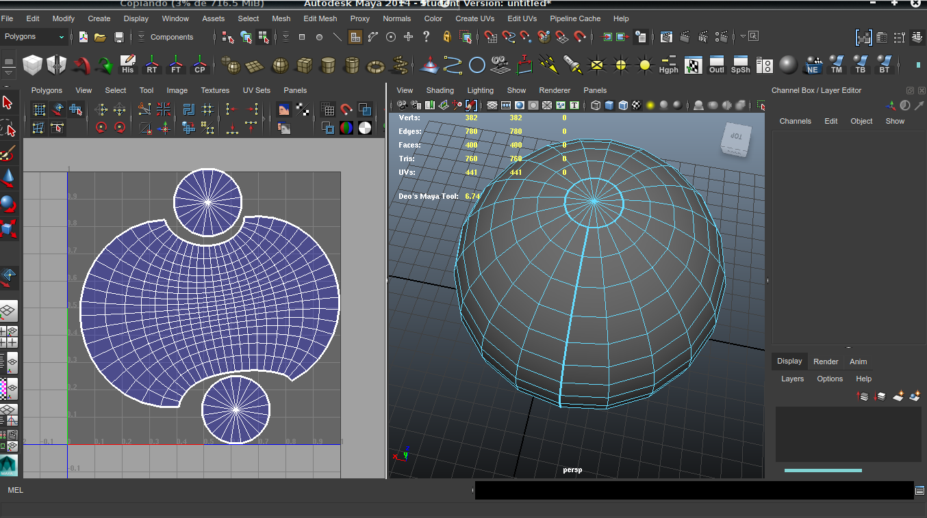Click the create new layer icon

coord(898,395)
